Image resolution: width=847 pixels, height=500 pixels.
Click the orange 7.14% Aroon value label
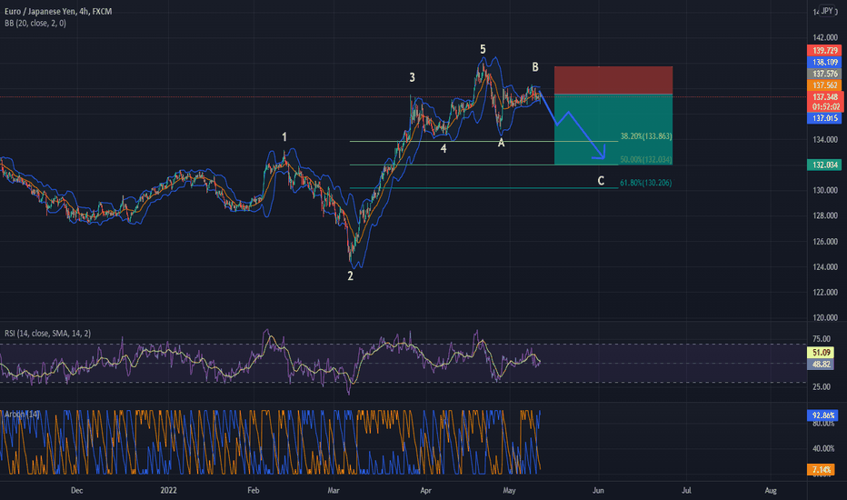tap(821, 470)
